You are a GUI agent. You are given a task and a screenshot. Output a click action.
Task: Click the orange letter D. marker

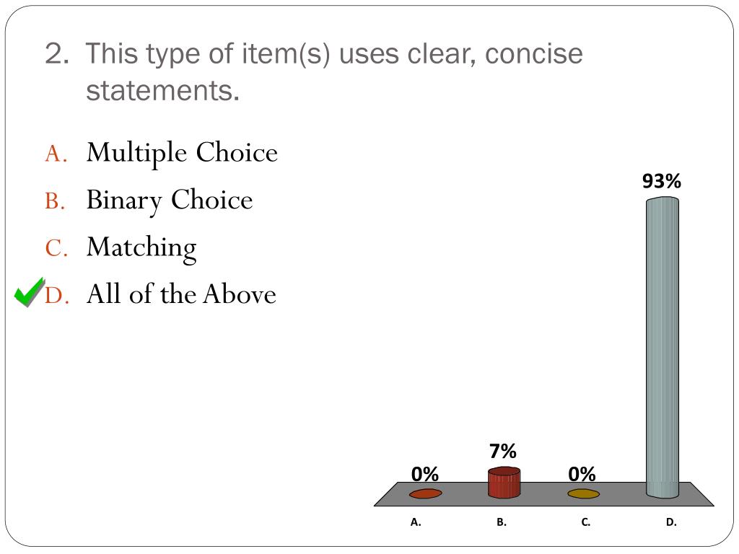57,295
